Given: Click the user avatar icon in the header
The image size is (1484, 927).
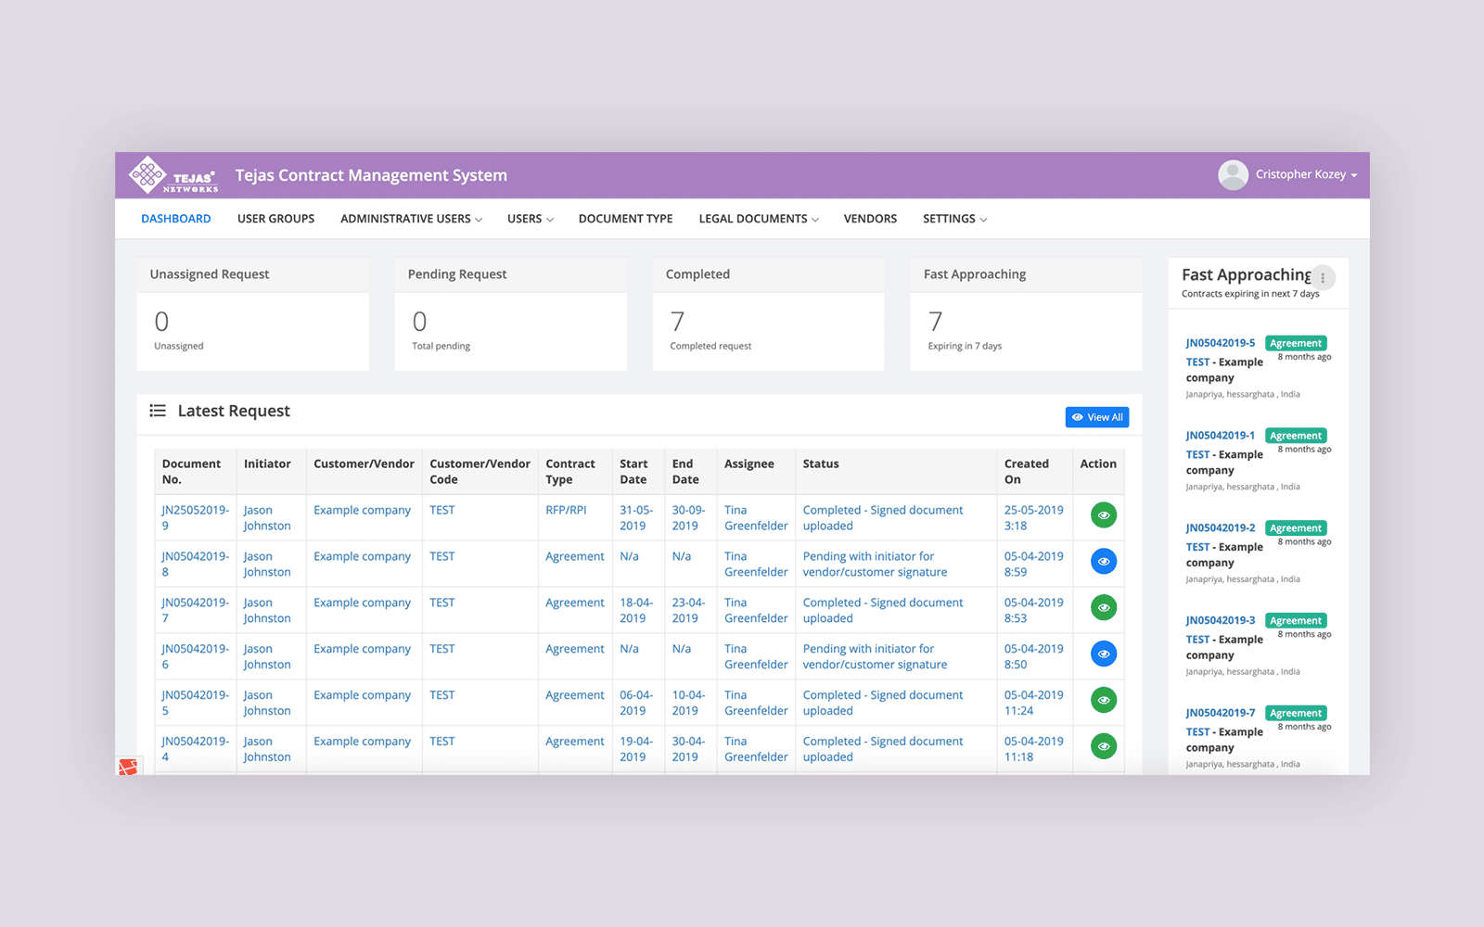Looking at the screenshot, I should point(1234,174).
